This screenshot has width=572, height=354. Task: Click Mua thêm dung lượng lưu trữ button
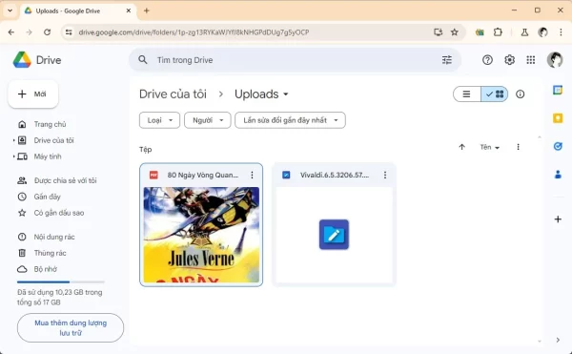coord(71,327)
